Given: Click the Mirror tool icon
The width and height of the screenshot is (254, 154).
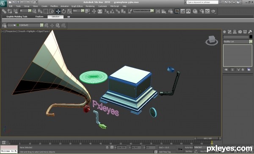Looking at the screenshot, I should (157, 11).
